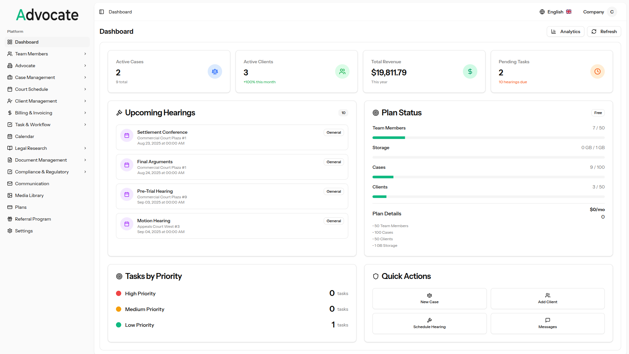The width and height of the screenshot is (629, 354).
Task: Expand Case Management submenu chevron
Action: tap(85, 77)
